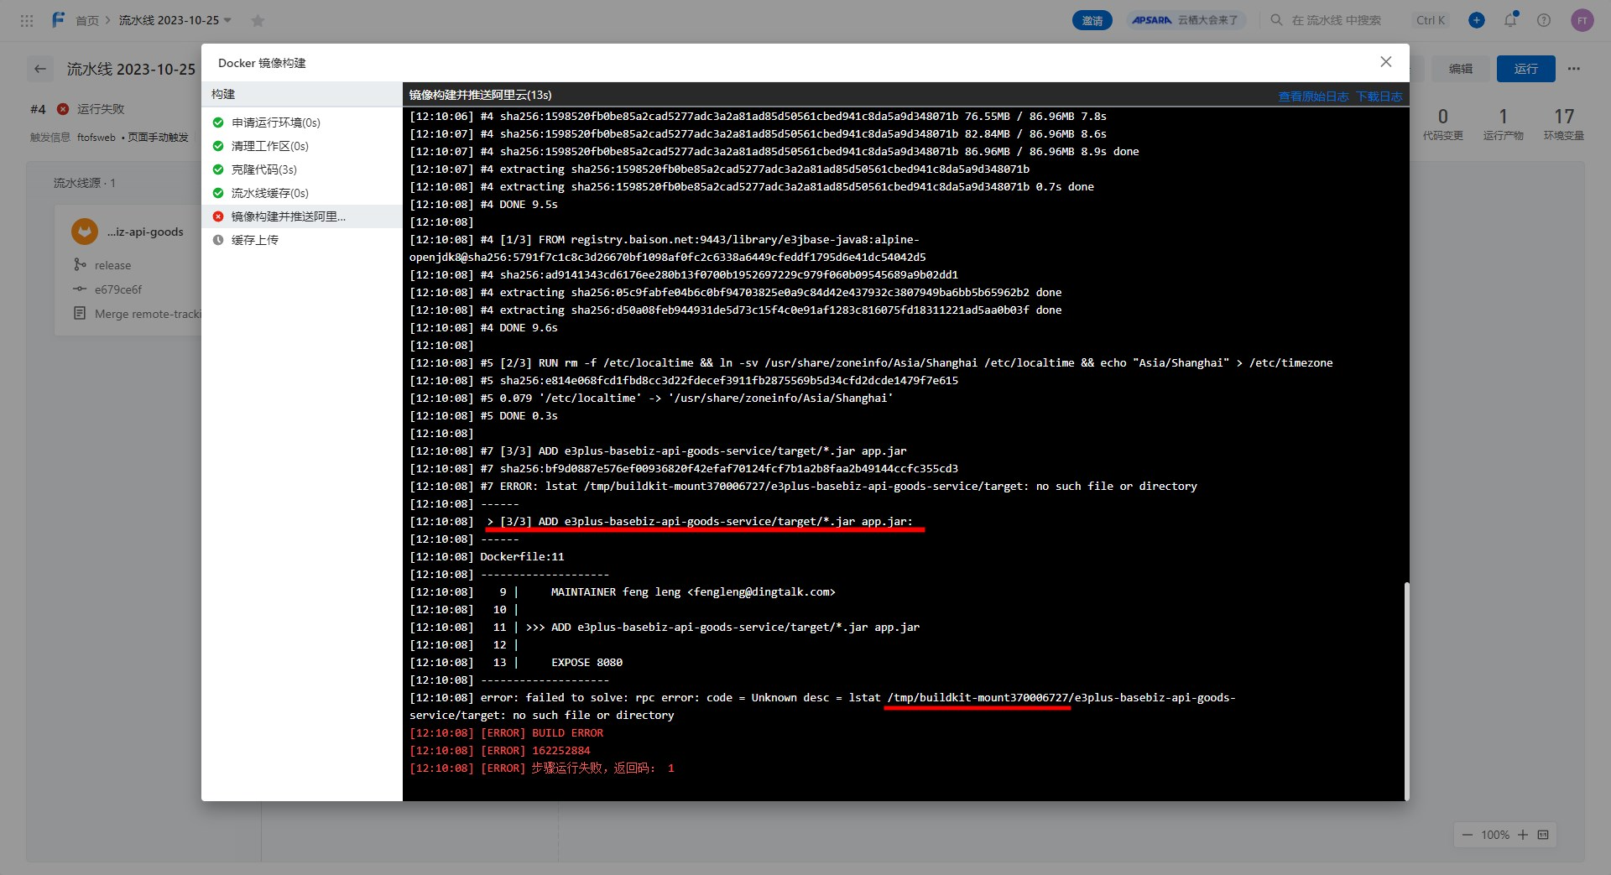Click the blue plus create icon
The height and width of the screenshot is (875, 1611).
[x=1477, y=20]
